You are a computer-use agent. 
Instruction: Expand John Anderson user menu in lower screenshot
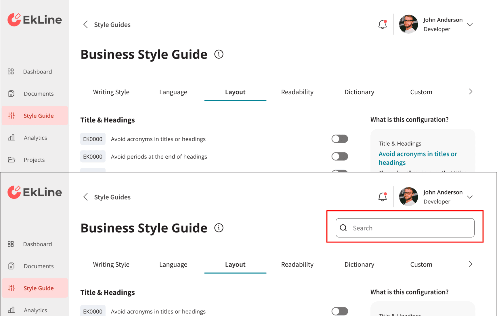(470, 197)
